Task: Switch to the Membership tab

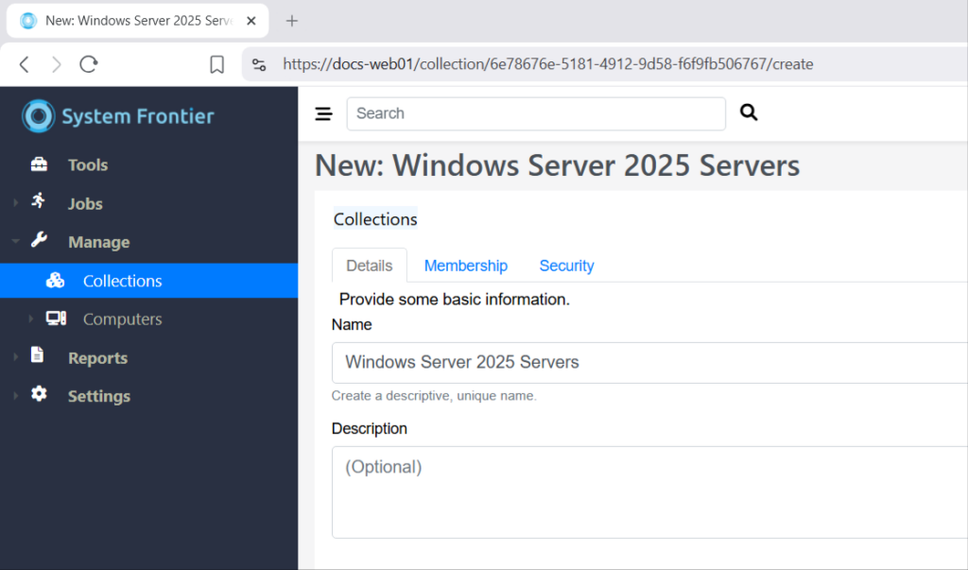Action: (465, 266)
